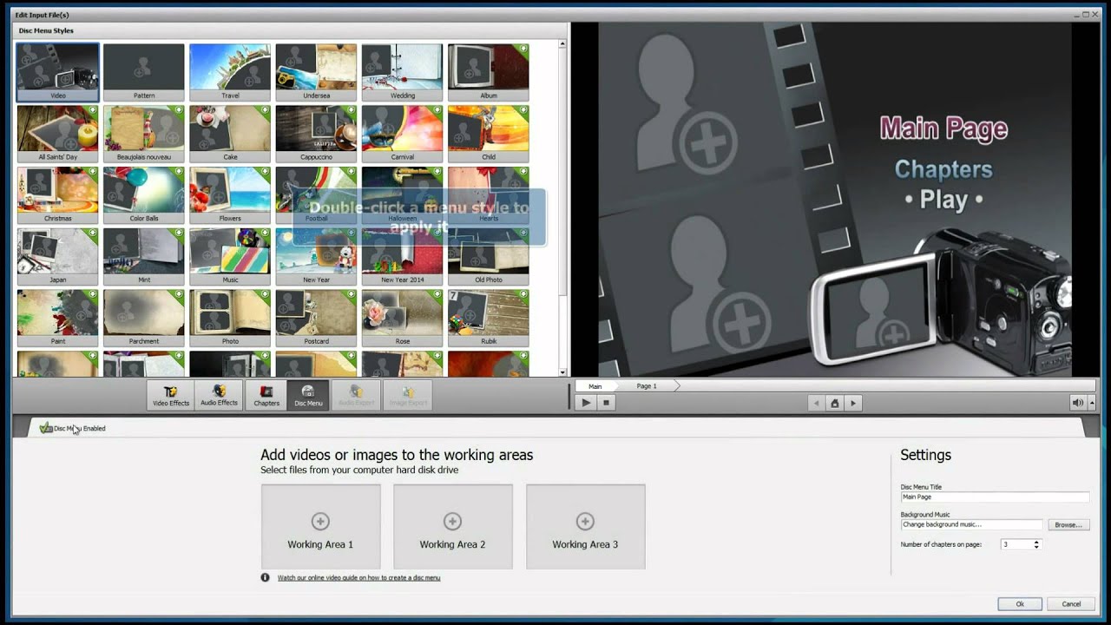Select the Disc Menu tool

pyautogui.click(x=308, y=395)
